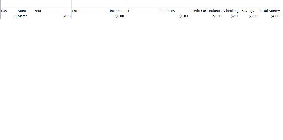The width and height of the screenshot is (283, 140).
Task: Select the Checking header cell
Action: click(x=232, y=11)
